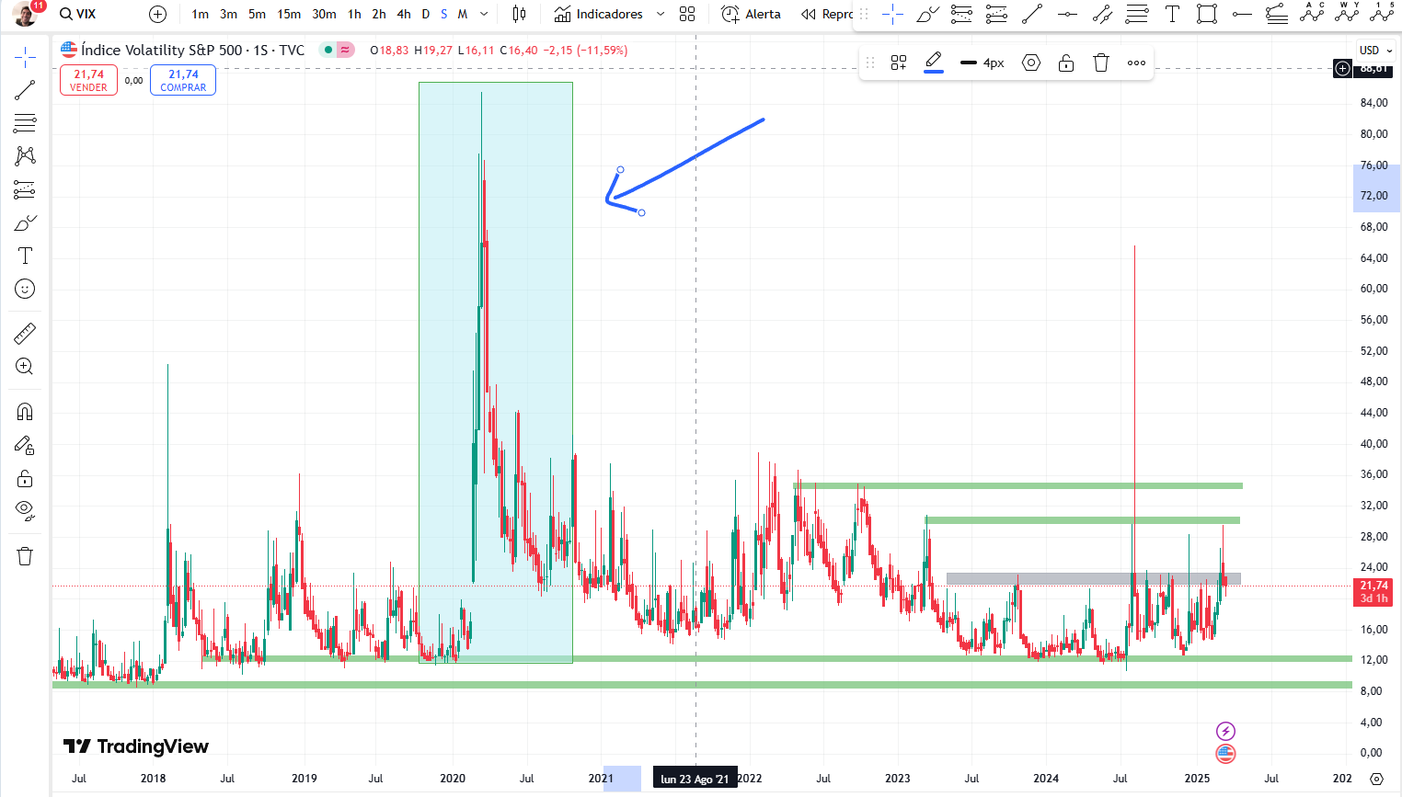Open the Text annotation tool
The height and width of the screenshot is (797, 1402).
[24, 256]
